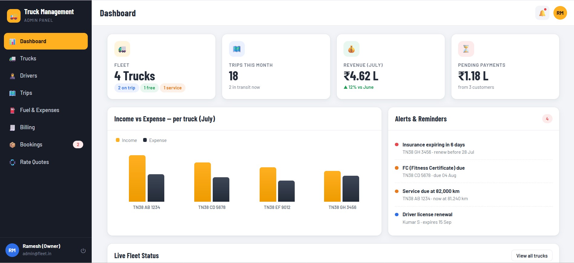Click the Drivers person icon
Screen dimensions: 574x263
pyautogui.click(x=12, y=76)
